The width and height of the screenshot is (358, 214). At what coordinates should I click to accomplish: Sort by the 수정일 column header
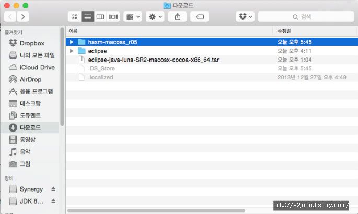tap(315, 31)
